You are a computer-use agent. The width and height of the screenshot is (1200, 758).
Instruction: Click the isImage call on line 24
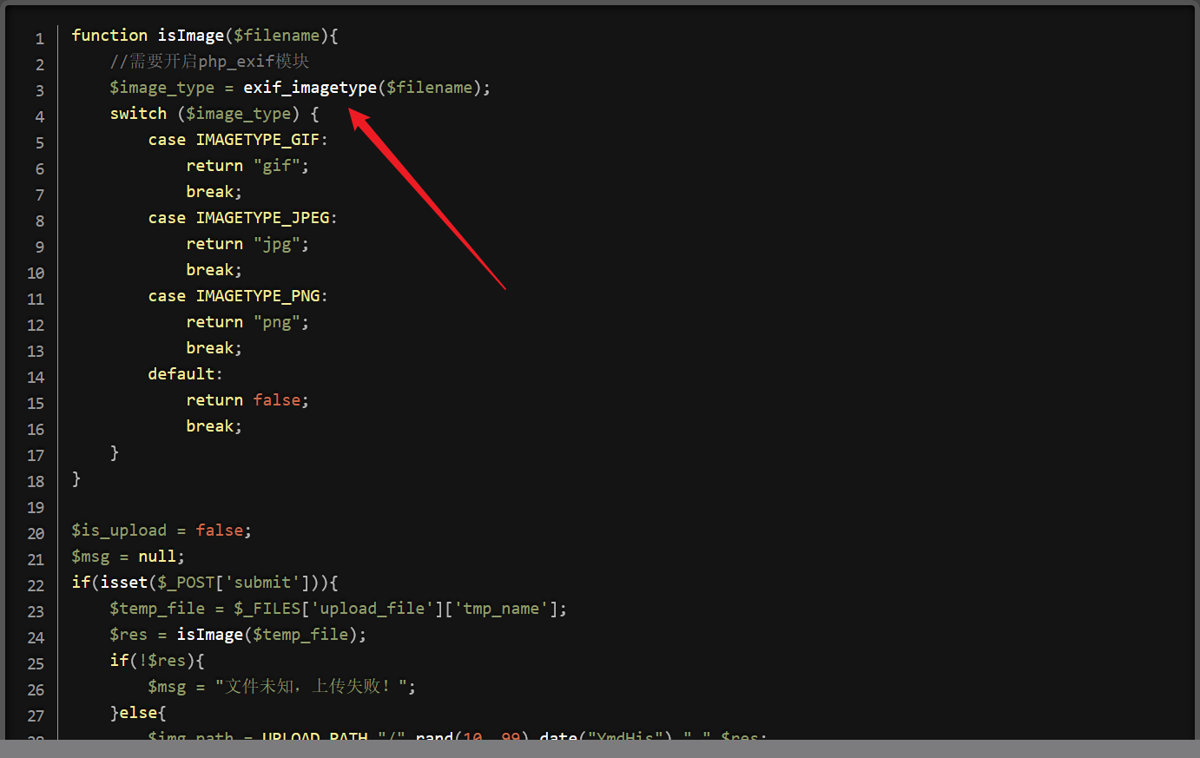point(209,635)
